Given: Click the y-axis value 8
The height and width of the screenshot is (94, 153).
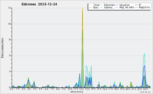Looking at the screenshot, I should [10, 40].
